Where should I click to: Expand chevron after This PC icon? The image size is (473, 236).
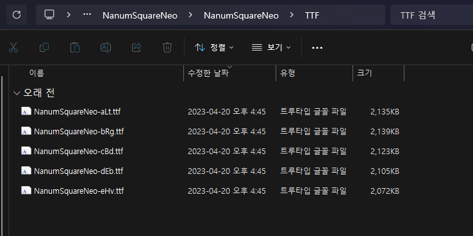69,15
